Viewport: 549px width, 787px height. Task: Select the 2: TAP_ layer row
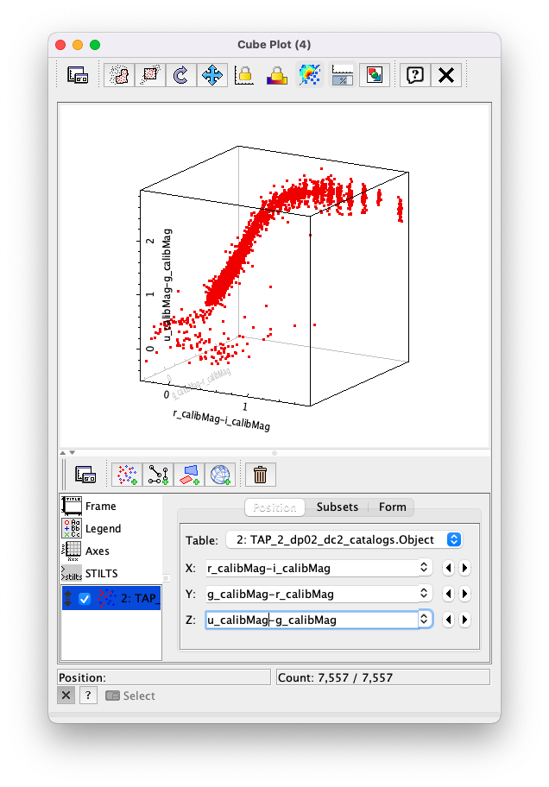coord(111,598)
